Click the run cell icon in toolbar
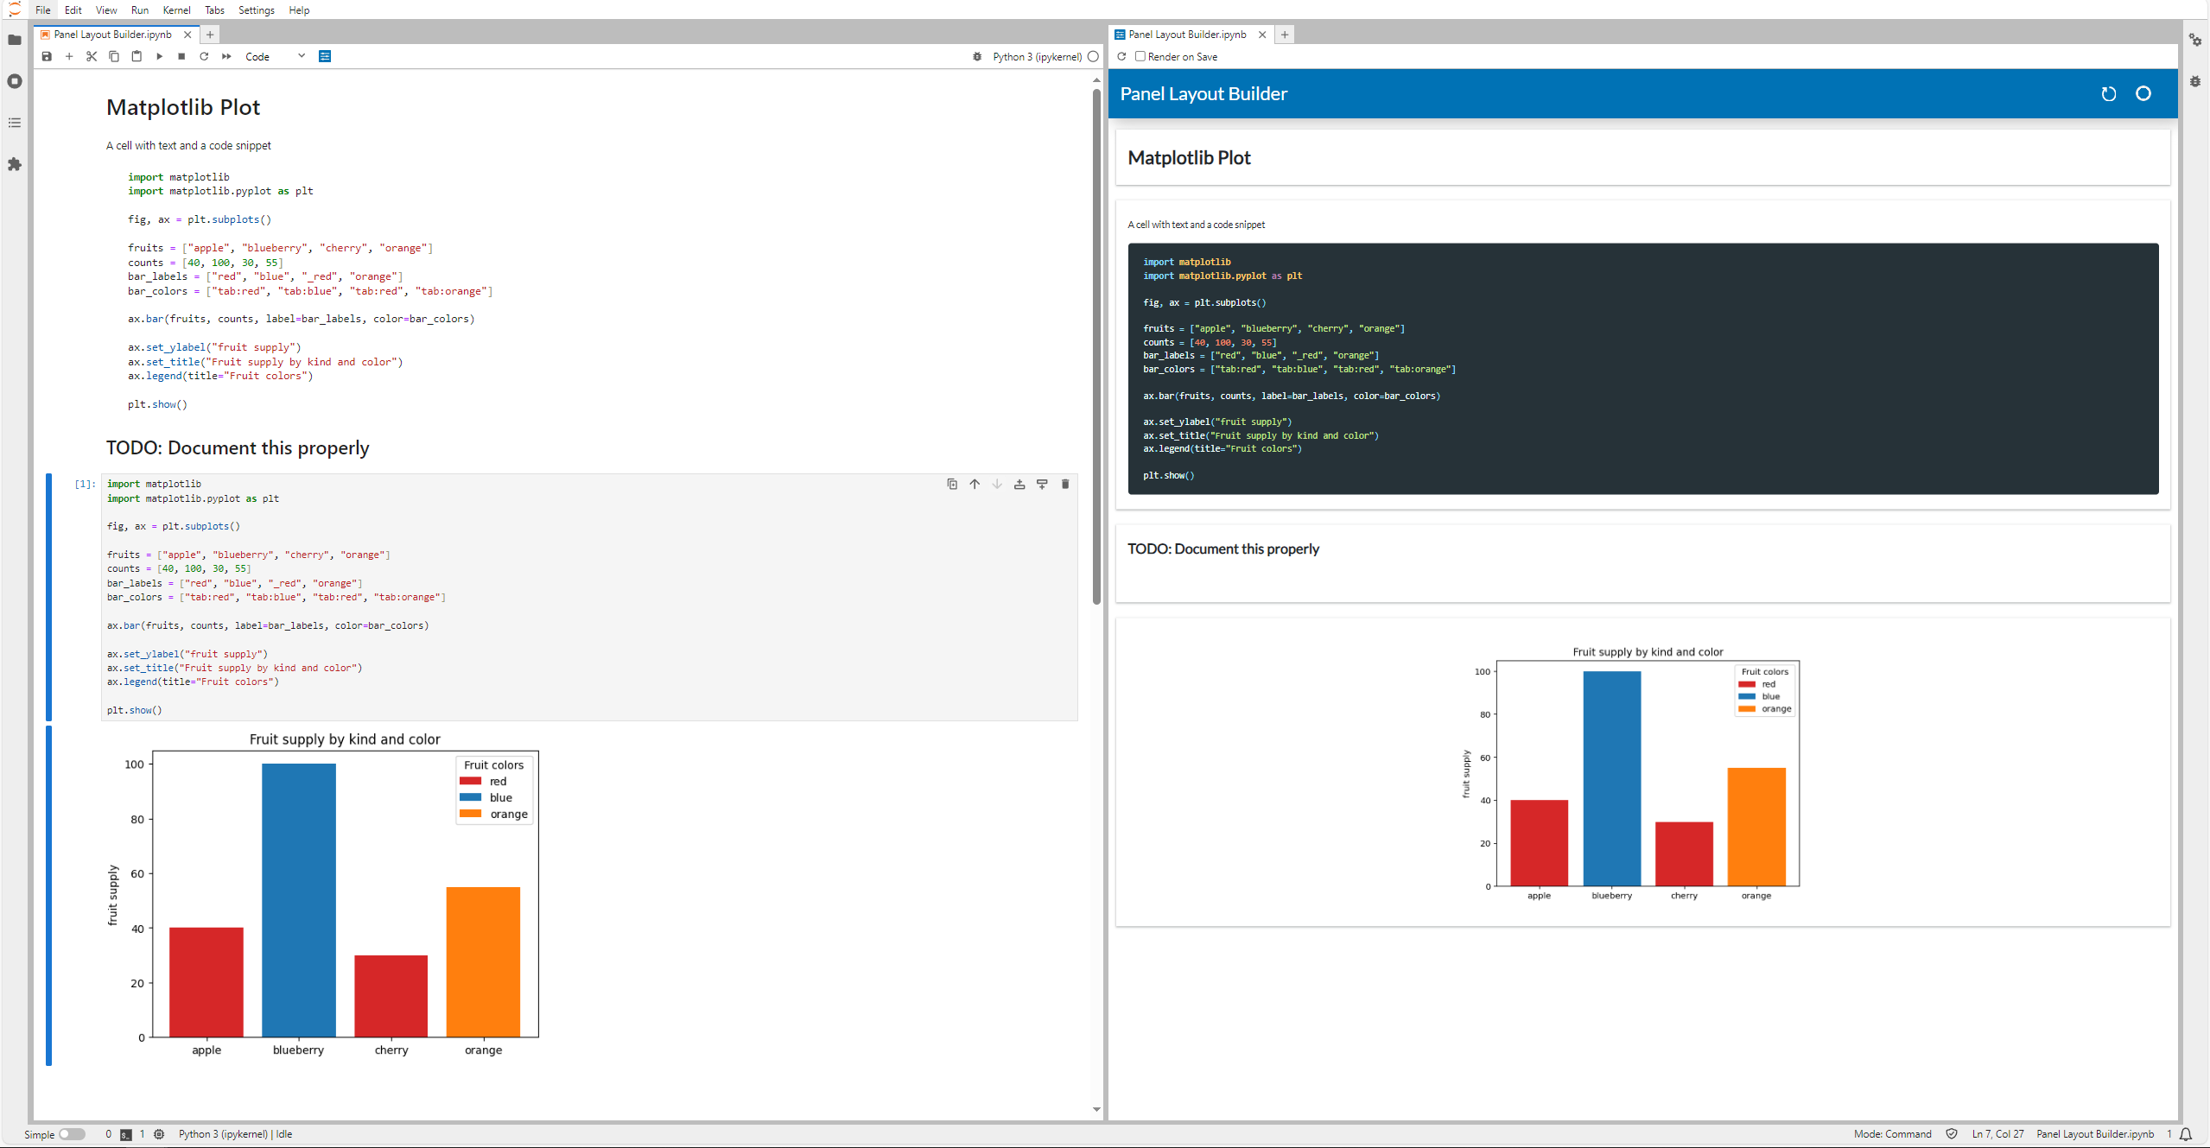Image resolution: width=2210 pixels, height=1148 pixels. [x=159, y=55]
